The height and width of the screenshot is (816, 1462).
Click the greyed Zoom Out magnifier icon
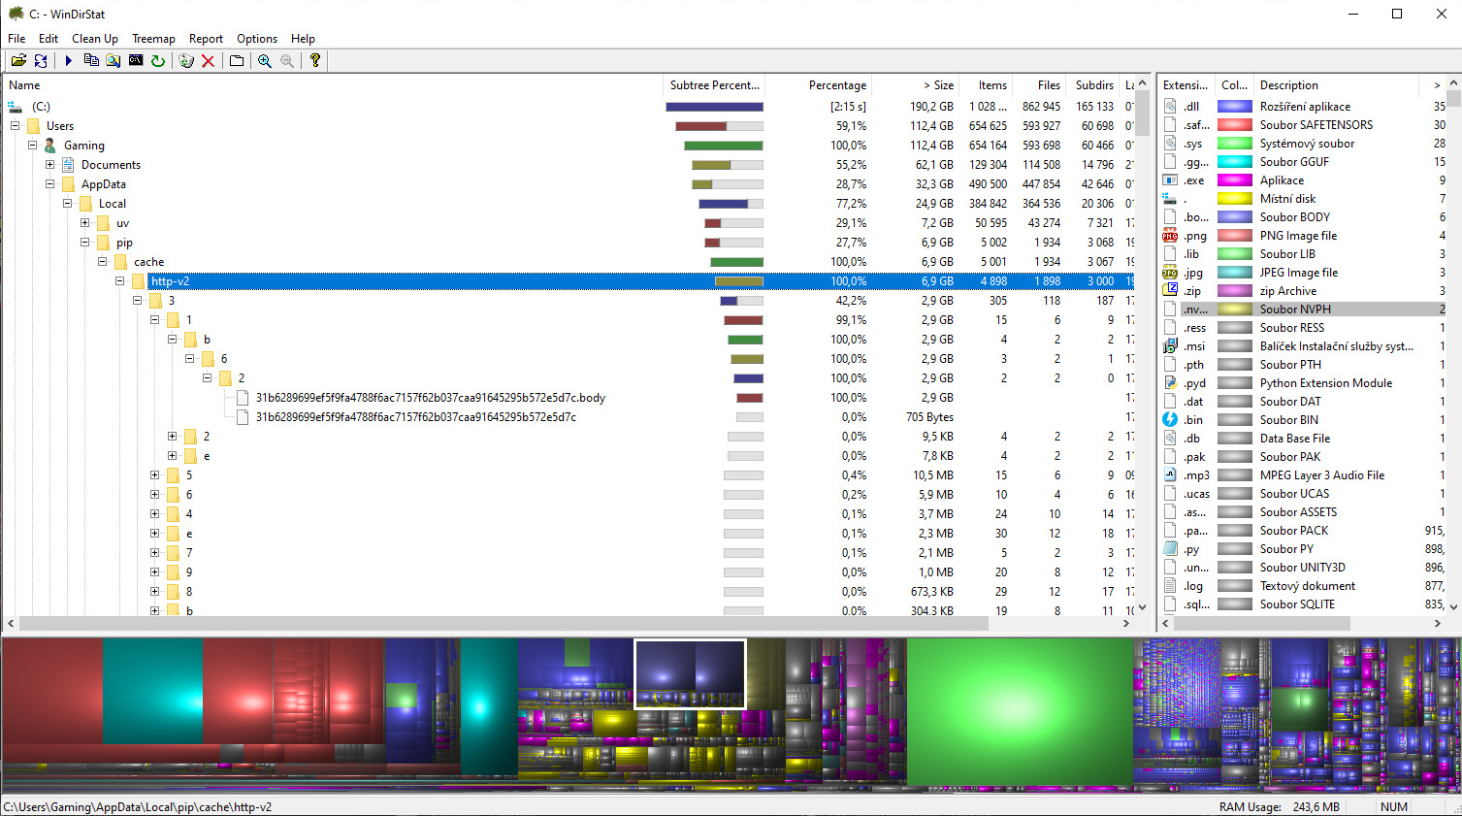pos(287,60)
